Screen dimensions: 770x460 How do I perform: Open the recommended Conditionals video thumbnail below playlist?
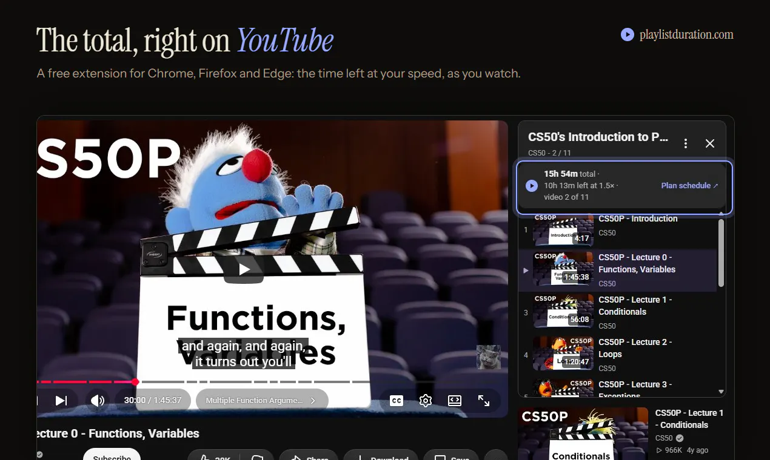pos(583,433)
